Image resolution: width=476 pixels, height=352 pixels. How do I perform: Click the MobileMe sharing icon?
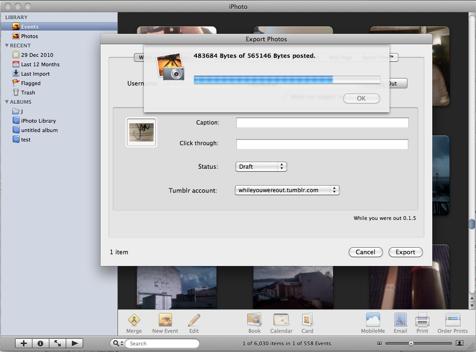click(373, 323)
